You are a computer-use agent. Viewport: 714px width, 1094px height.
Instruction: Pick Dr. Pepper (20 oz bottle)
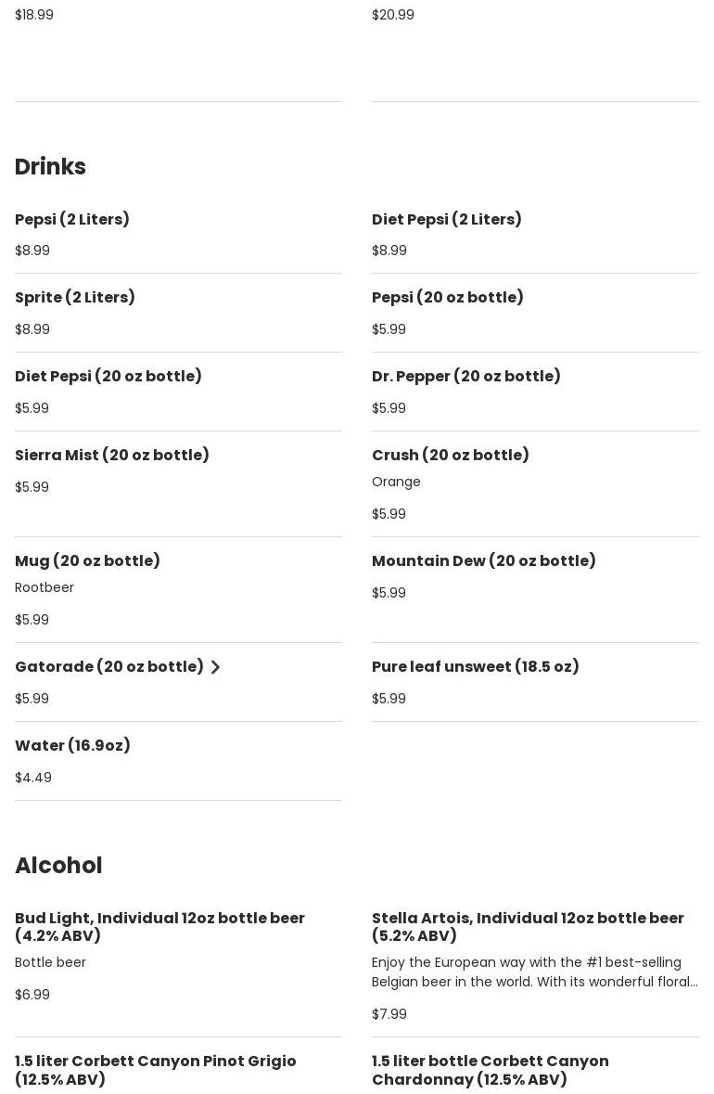(x=466, y=377)
